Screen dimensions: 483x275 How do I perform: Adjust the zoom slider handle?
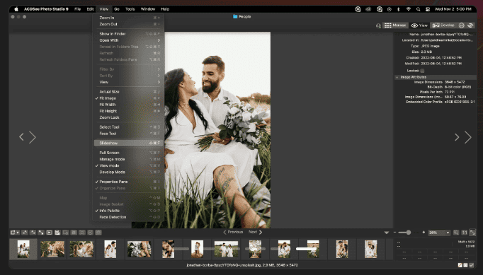(409, 233)
